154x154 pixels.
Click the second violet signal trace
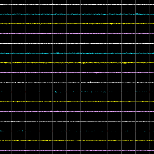(x=77, y=72)
